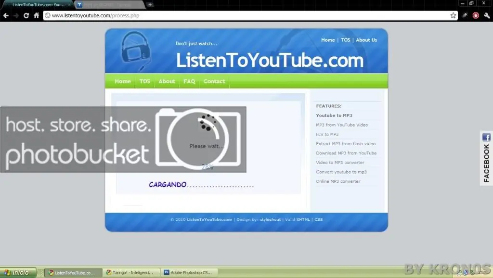Screen dimensions: 493x278
Task: Click the ListenToYouTube.com site title
Action: 270,60
